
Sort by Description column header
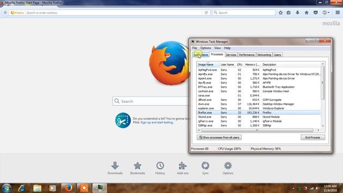coord(291,64)
